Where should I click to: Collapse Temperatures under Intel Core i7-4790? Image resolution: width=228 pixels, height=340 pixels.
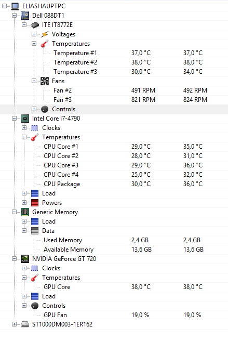24,137
